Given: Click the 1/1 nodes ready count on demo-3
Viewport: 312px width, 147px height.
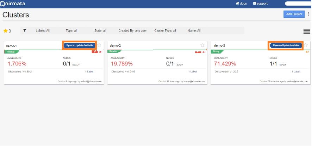Looking at the screenshot, I should [x=273, y=64].
